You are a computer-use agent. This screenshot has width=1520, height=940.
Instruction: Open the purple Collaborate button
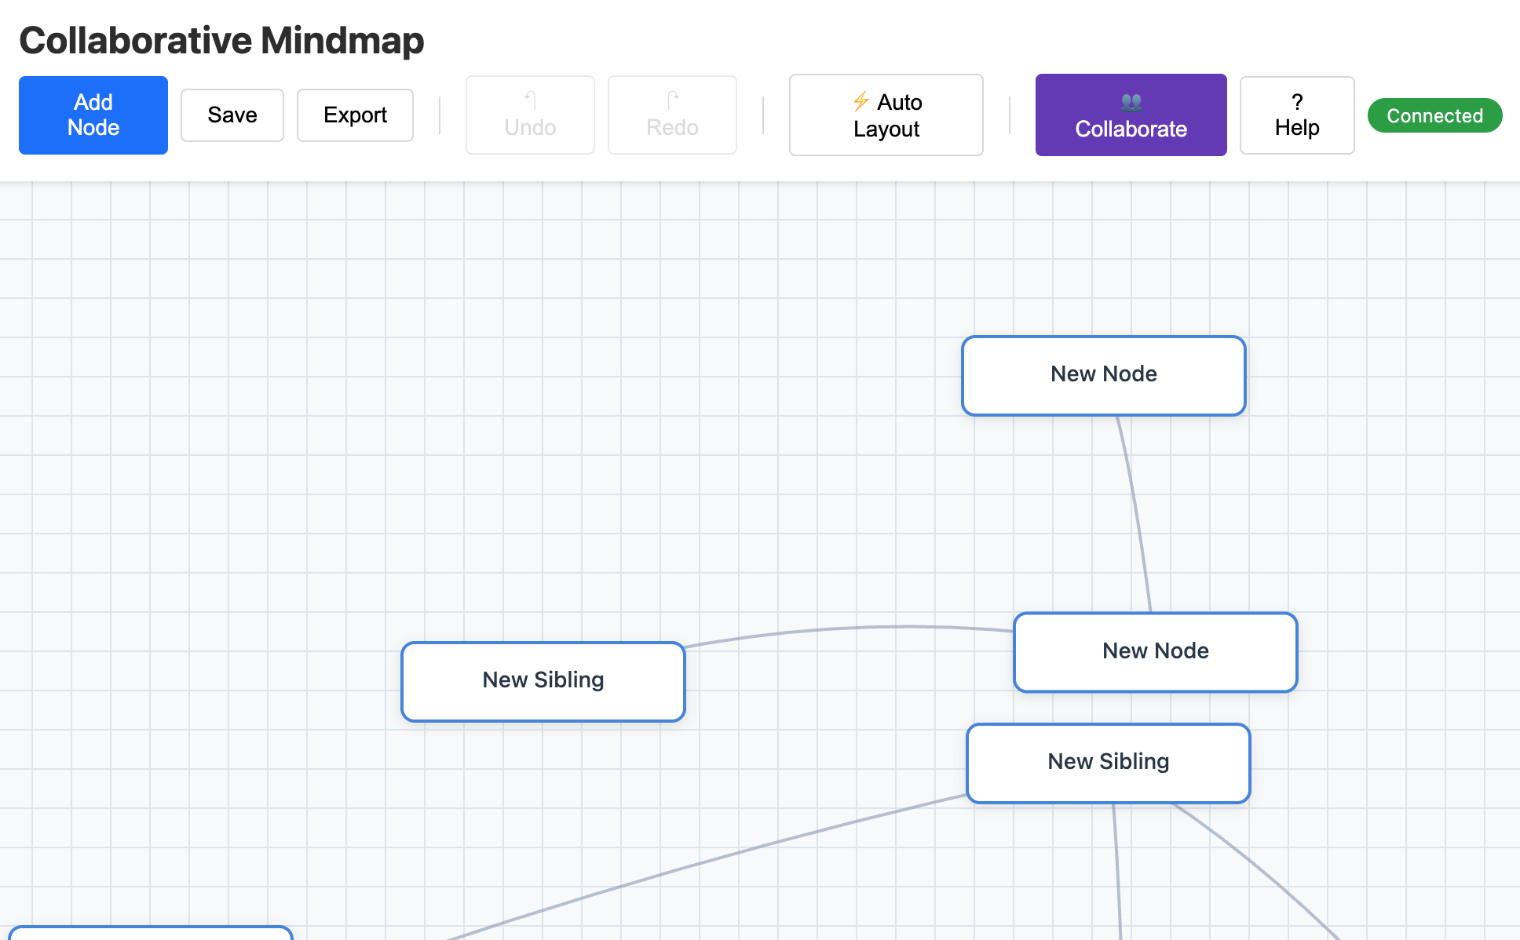coord(1131,115)
